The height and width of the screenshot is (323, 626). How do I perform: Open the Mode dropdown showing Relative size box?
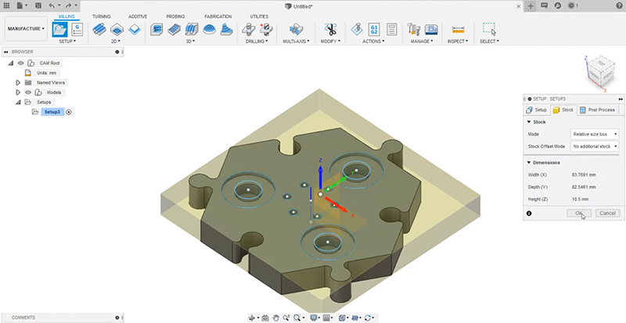pyautogui.click(x=594, y=134)
